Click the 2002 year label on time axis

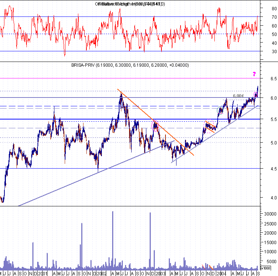click(102, 274)
